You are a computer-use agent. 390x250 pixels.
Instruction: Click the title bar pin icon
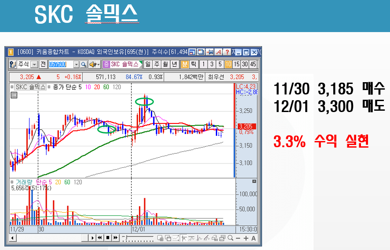coord(210,52)
